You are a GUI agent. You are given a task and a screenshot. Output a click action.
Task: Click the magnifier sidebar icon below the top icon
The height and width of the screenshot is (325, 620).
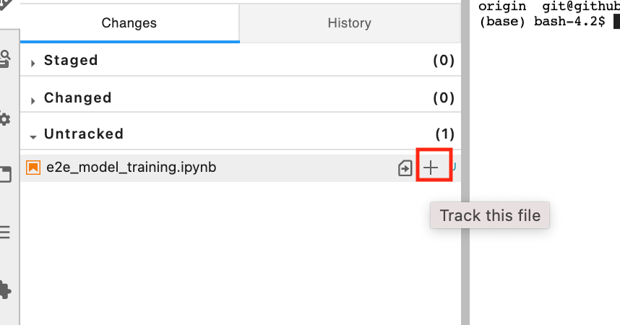pyautogui.click(x=4, y=58)
